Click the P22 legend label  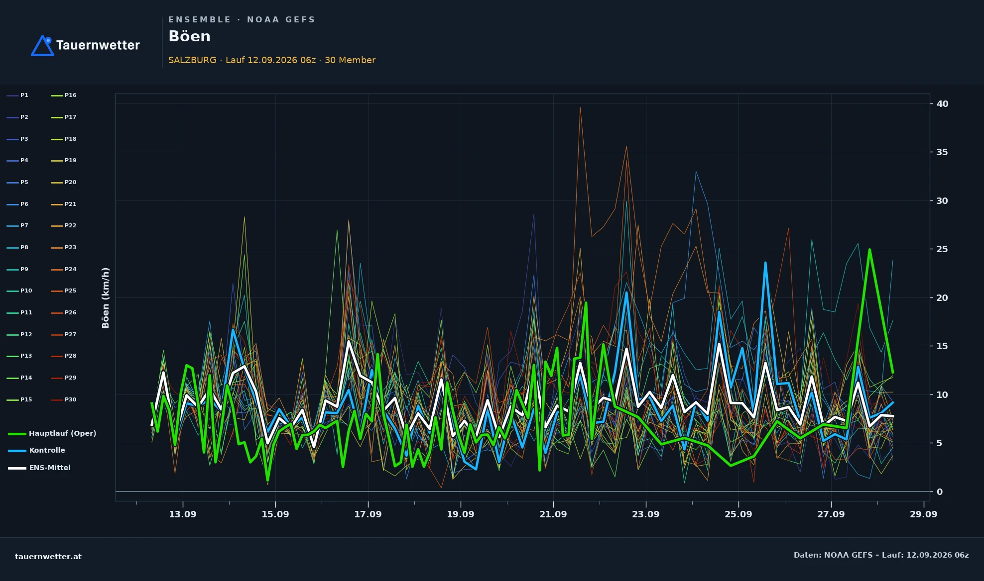70,225
